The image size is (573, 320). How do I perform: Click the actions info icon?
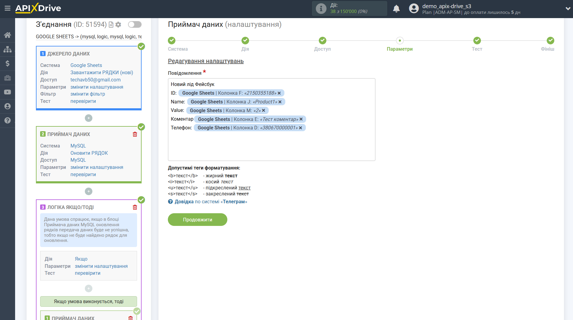tap(321, 9)
